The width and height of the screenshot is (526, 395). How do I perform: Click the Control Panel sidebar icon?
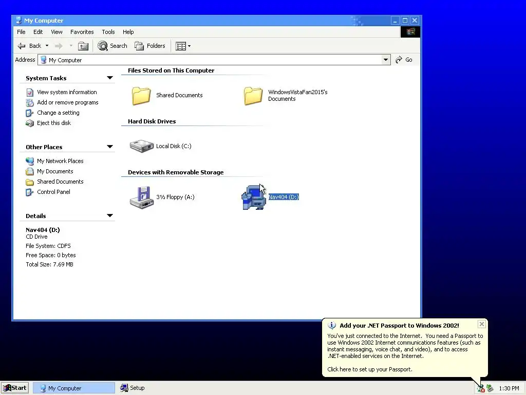click(x=30, y=192)
